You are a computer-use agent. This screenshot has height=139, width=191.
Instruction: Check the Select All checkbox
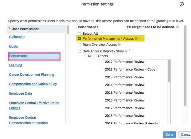click(79, 34)
